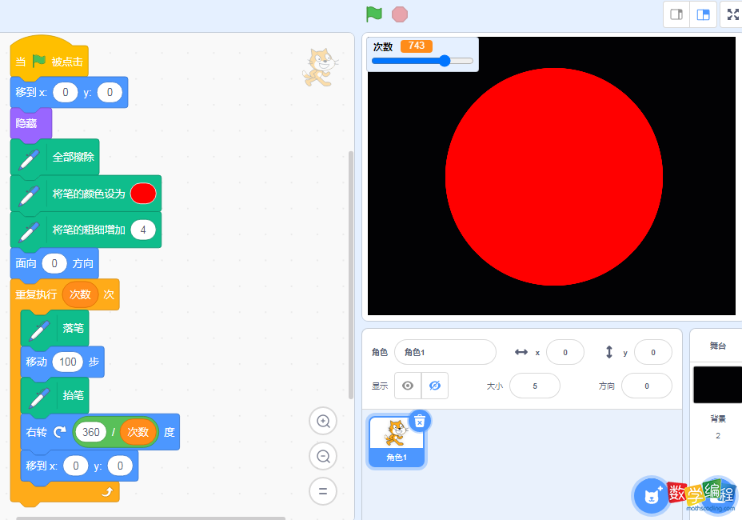Image resolution: width=742 pixels, height=520 pixels.
Task: Zoom in on the code workspace
Action: (x=323, y=421)
